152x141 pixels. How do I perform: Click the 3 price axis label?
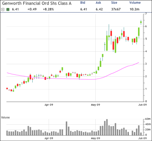(x=146, y=64)
